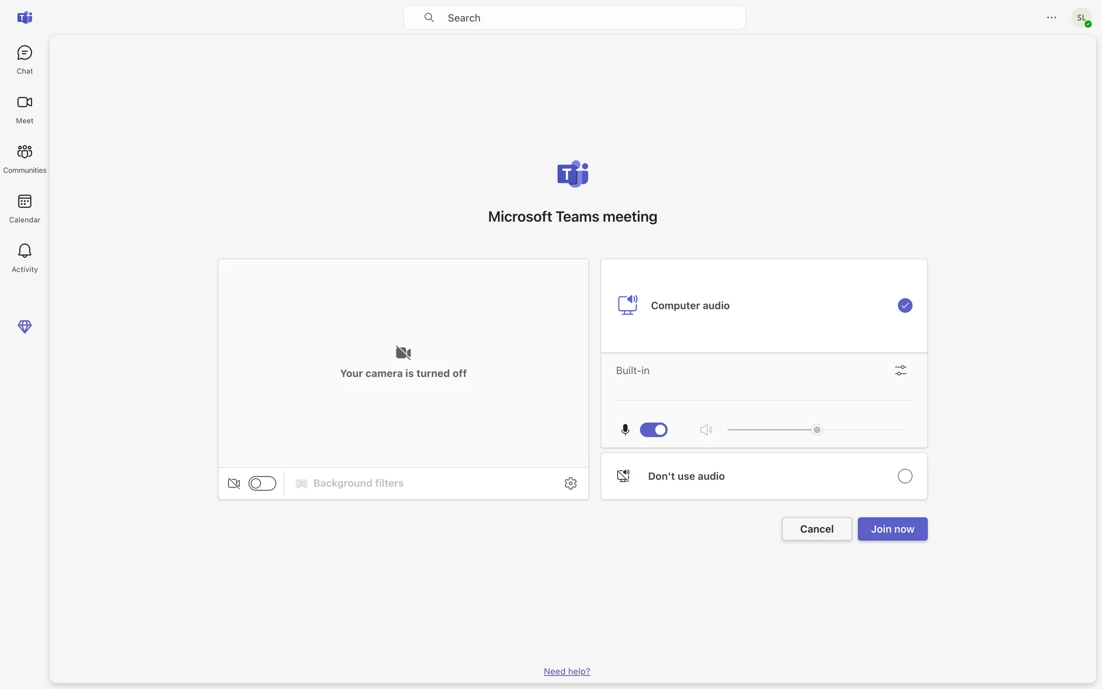The width and height of the screenshot is (1102, 689).
Task: Open the Calendar view
Action: [x=25, y=208]
